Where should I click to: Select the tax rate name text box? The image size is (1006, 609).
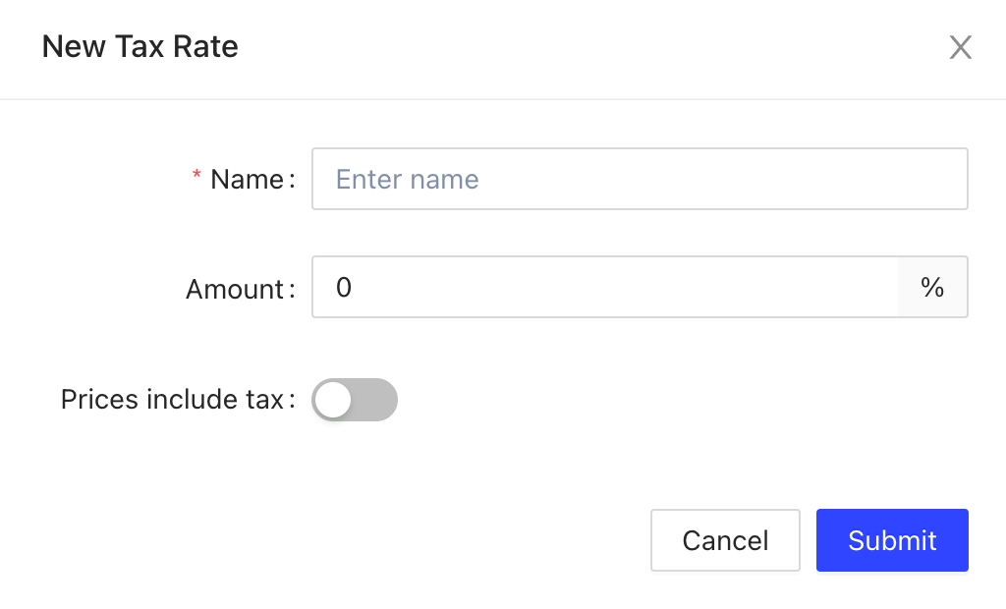(x=640, y=179)
